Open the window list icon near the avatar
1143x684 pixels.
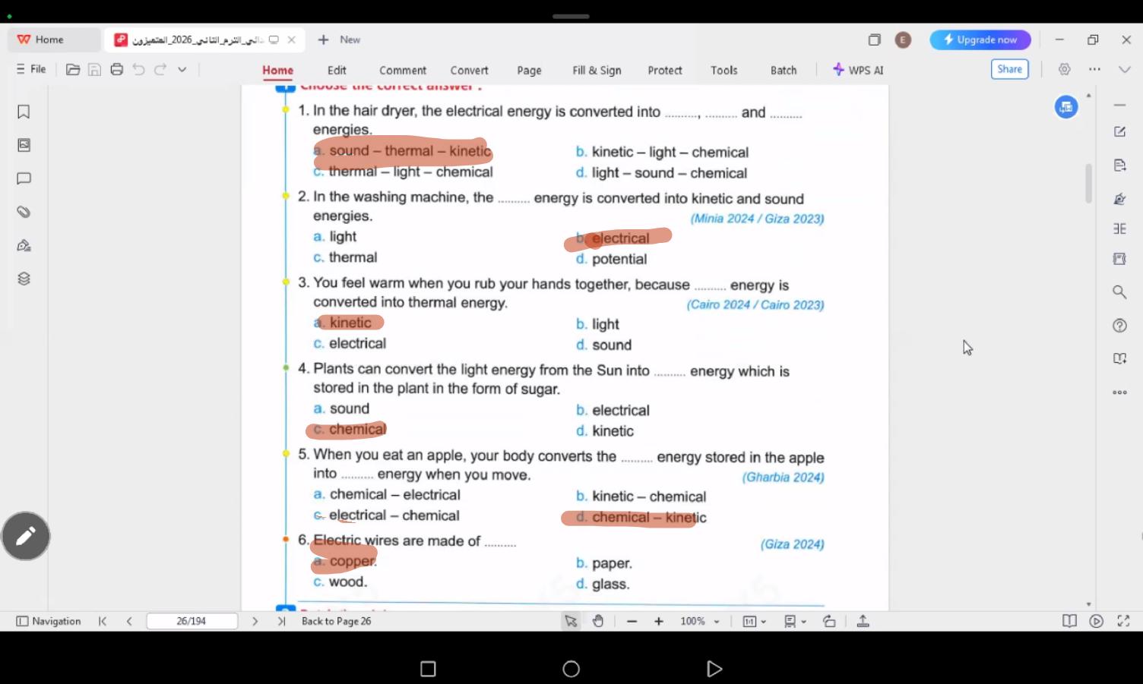point(875,39)
